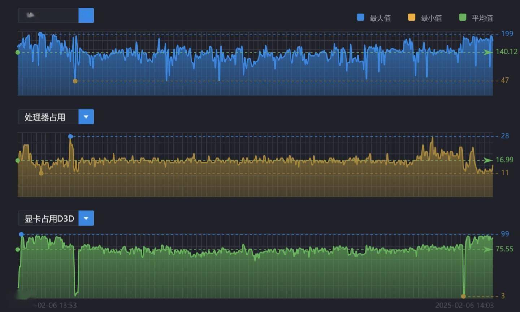Expand the 处理器占用 dropdown arrow
Image resolution: width=520 pixels, height=312 pixels.
(x=86, y=117)
